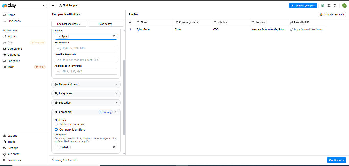Click the Save search button
Screen dimensions: 349x166
pyautogui.click(x=106, y=24)
